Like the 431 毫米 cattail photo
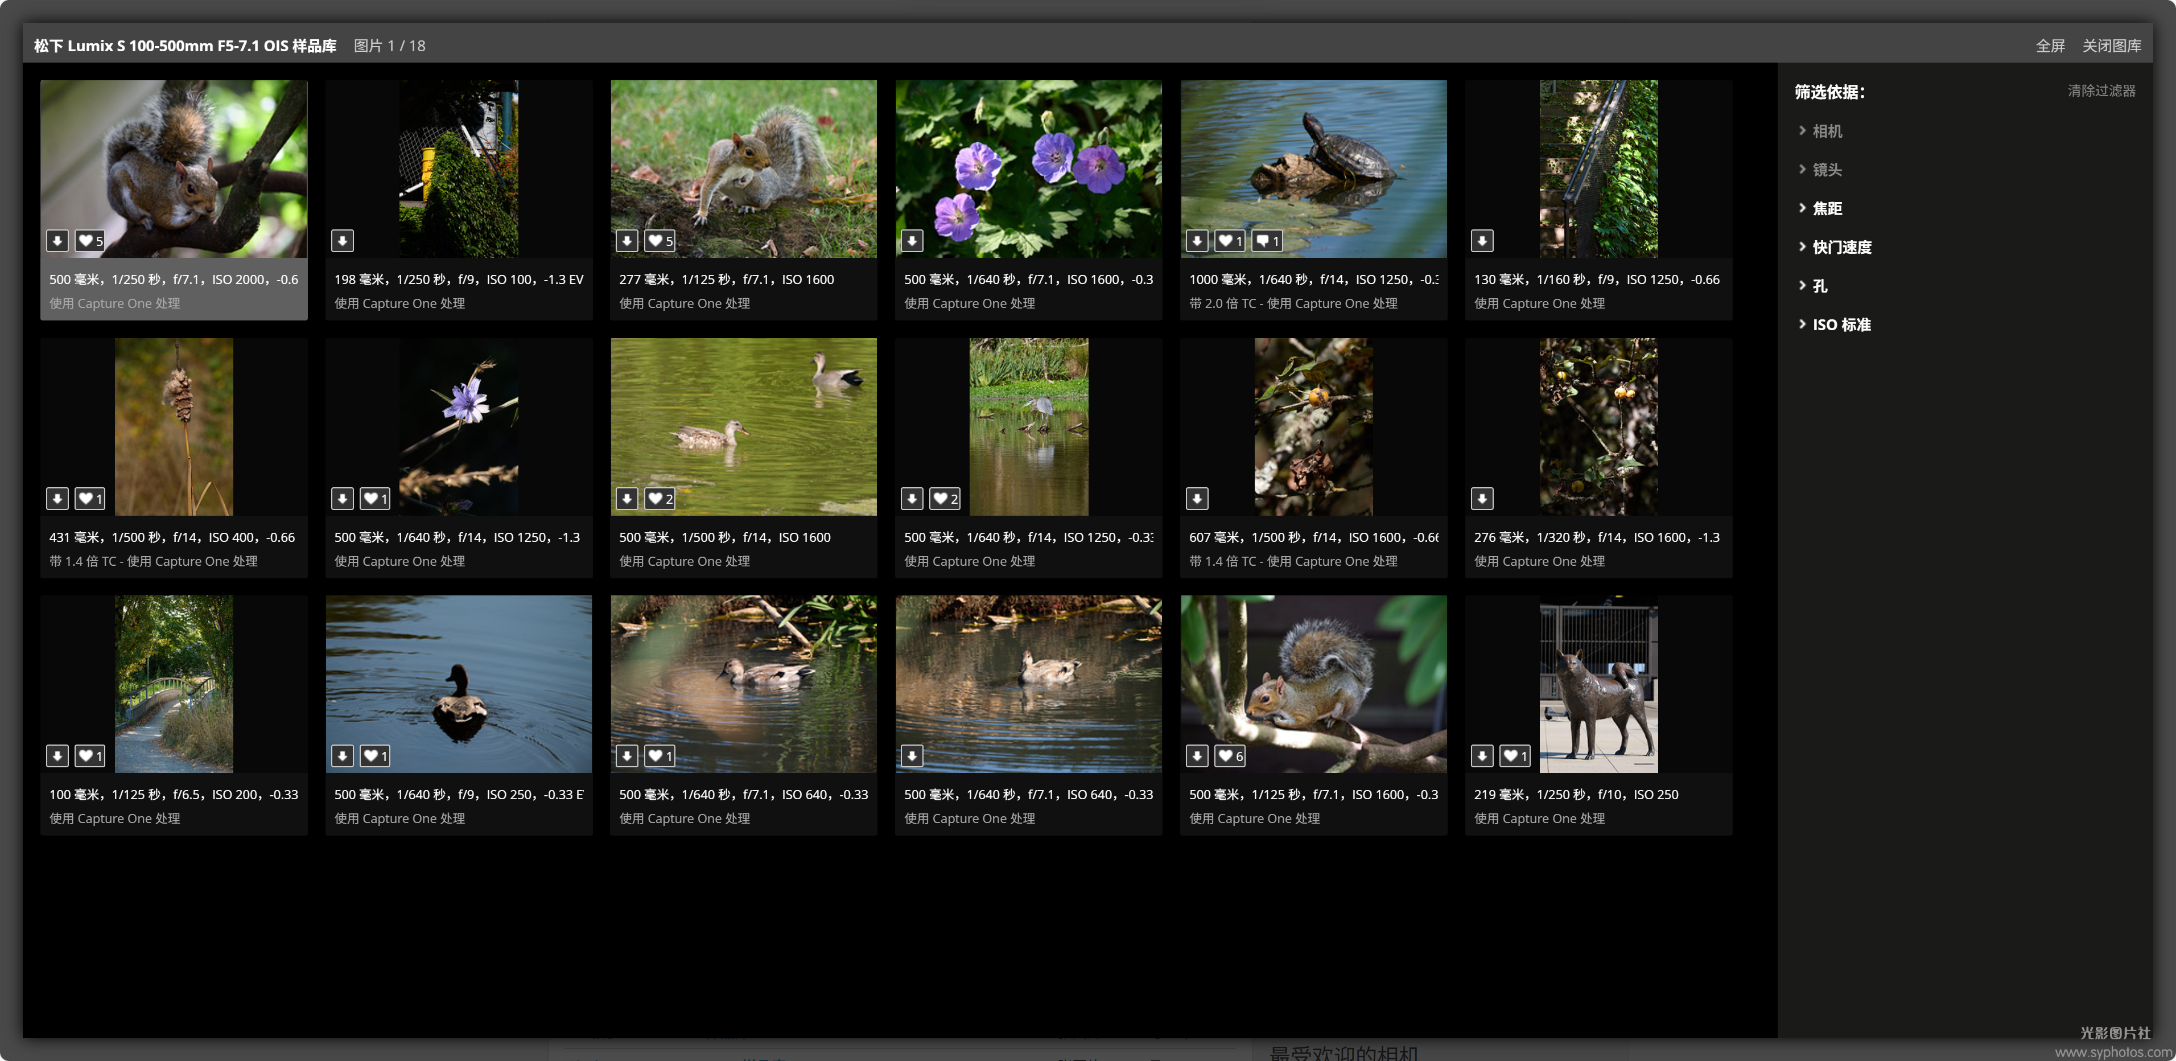This screenshot has width=2176, height=1061. click(x=89, y=499)
